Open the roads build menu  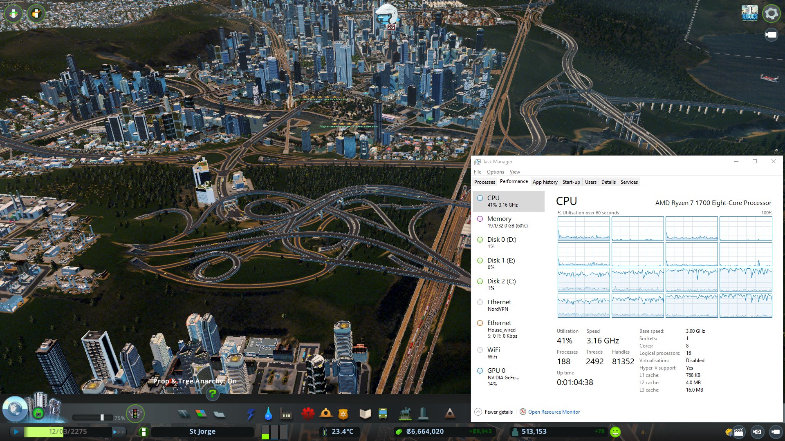coord(184,414)
